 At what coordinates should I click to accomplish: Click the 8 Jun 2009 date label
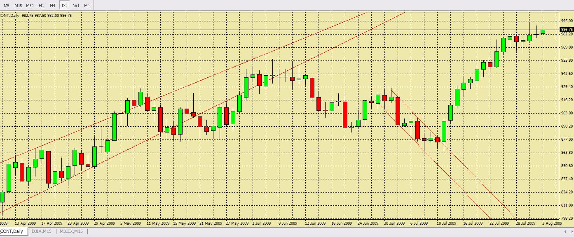(288, 223)
